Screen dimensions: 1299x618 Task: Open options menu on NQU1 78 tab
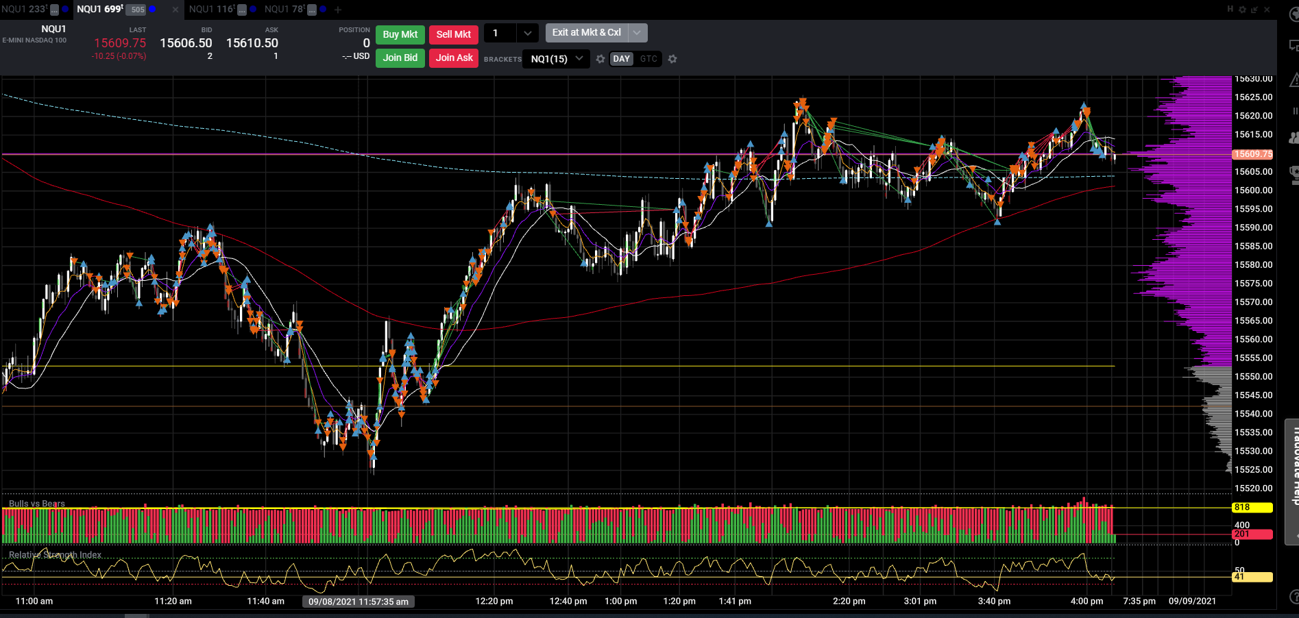312,10
